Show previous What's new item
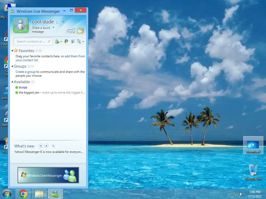This screenshot has width=266, height=199. click(x=41, y=146)
